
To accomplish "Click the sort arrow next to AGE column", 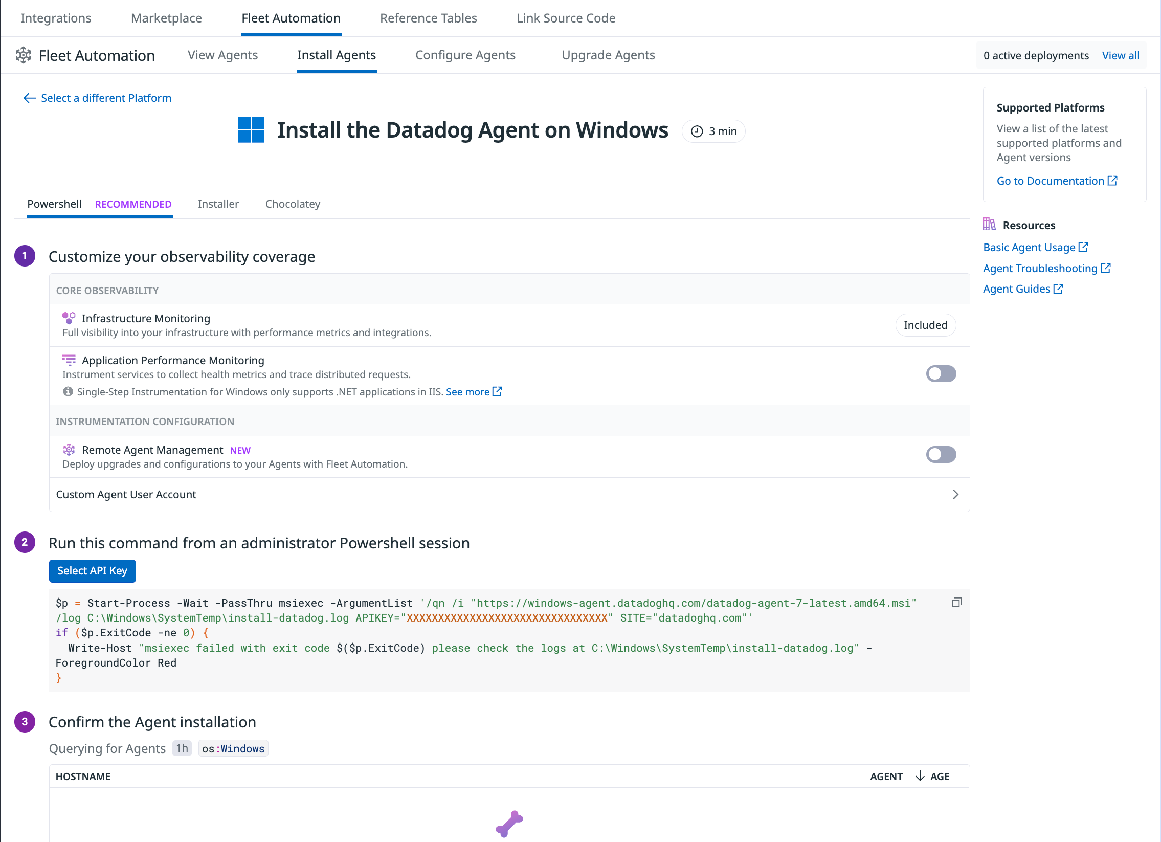I will coord(920,776).
